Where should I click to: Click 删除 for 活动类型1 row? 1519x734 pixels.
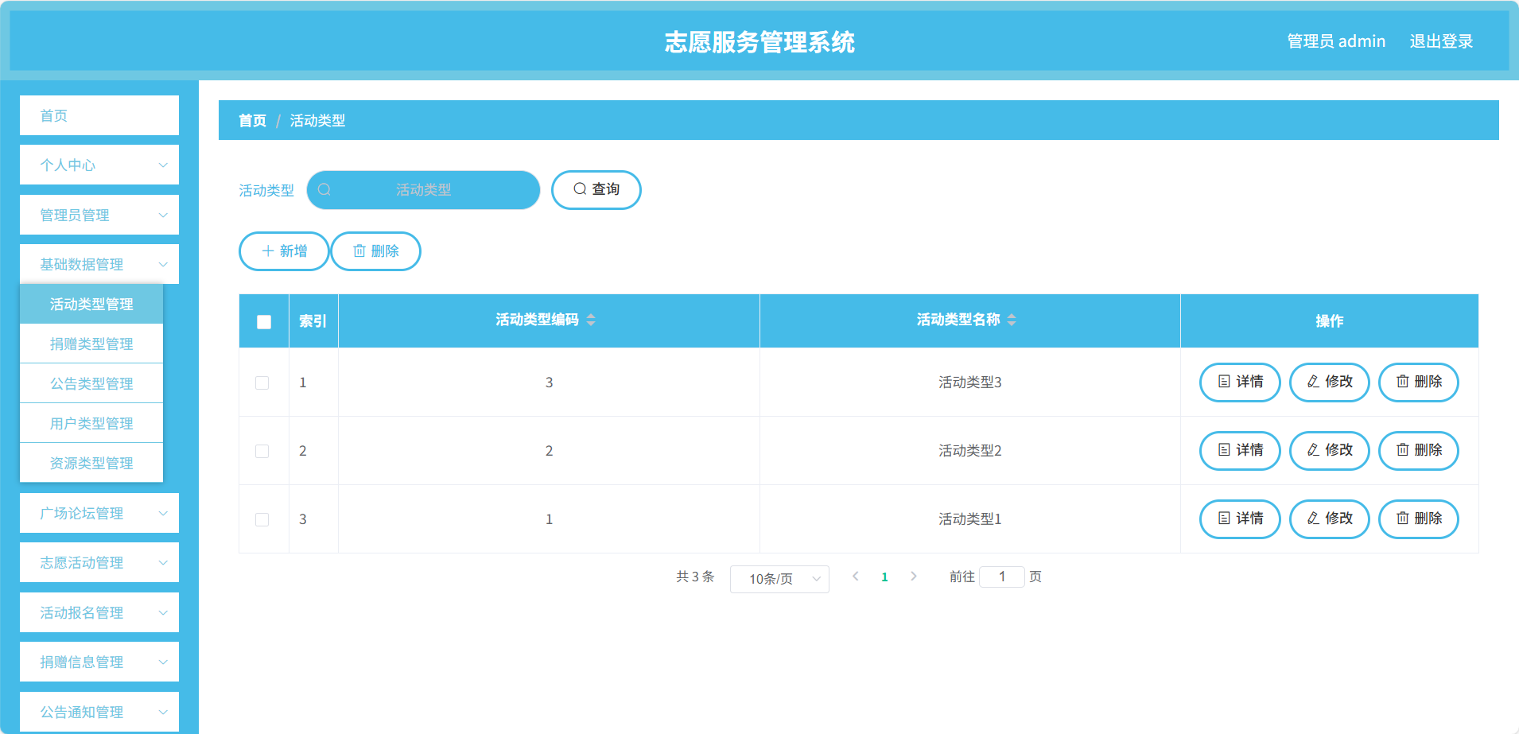pyautogui.click(x=1419, y=519)
